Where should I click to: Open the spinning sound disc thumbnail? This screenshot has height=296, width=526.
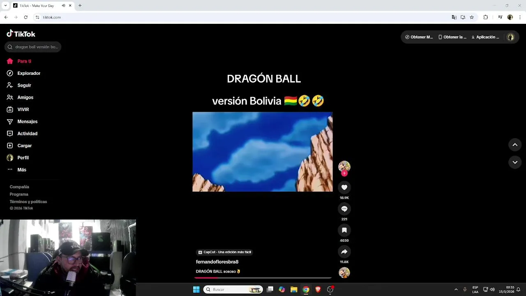pyautogui.click(x=344, y=273)
